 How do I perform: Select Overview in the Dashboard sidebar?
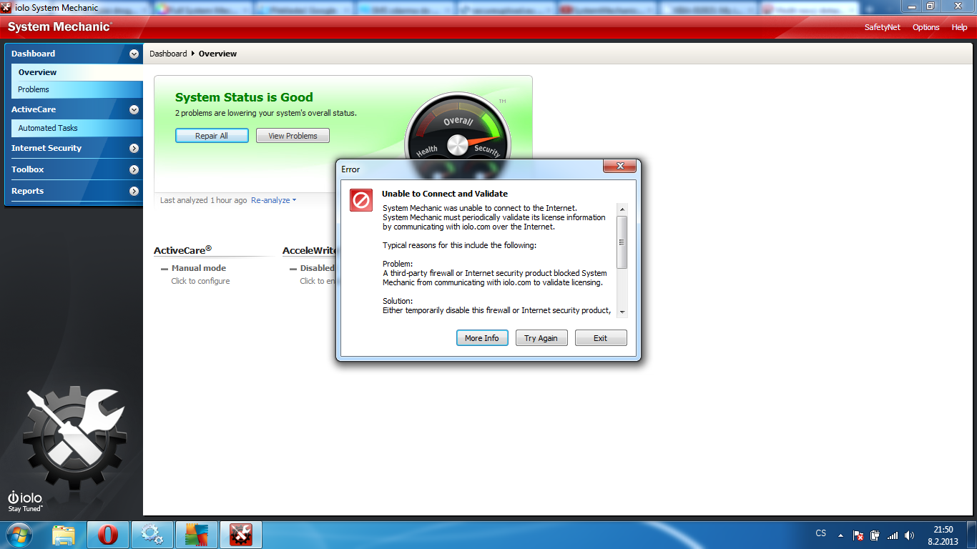click(77, 72)
